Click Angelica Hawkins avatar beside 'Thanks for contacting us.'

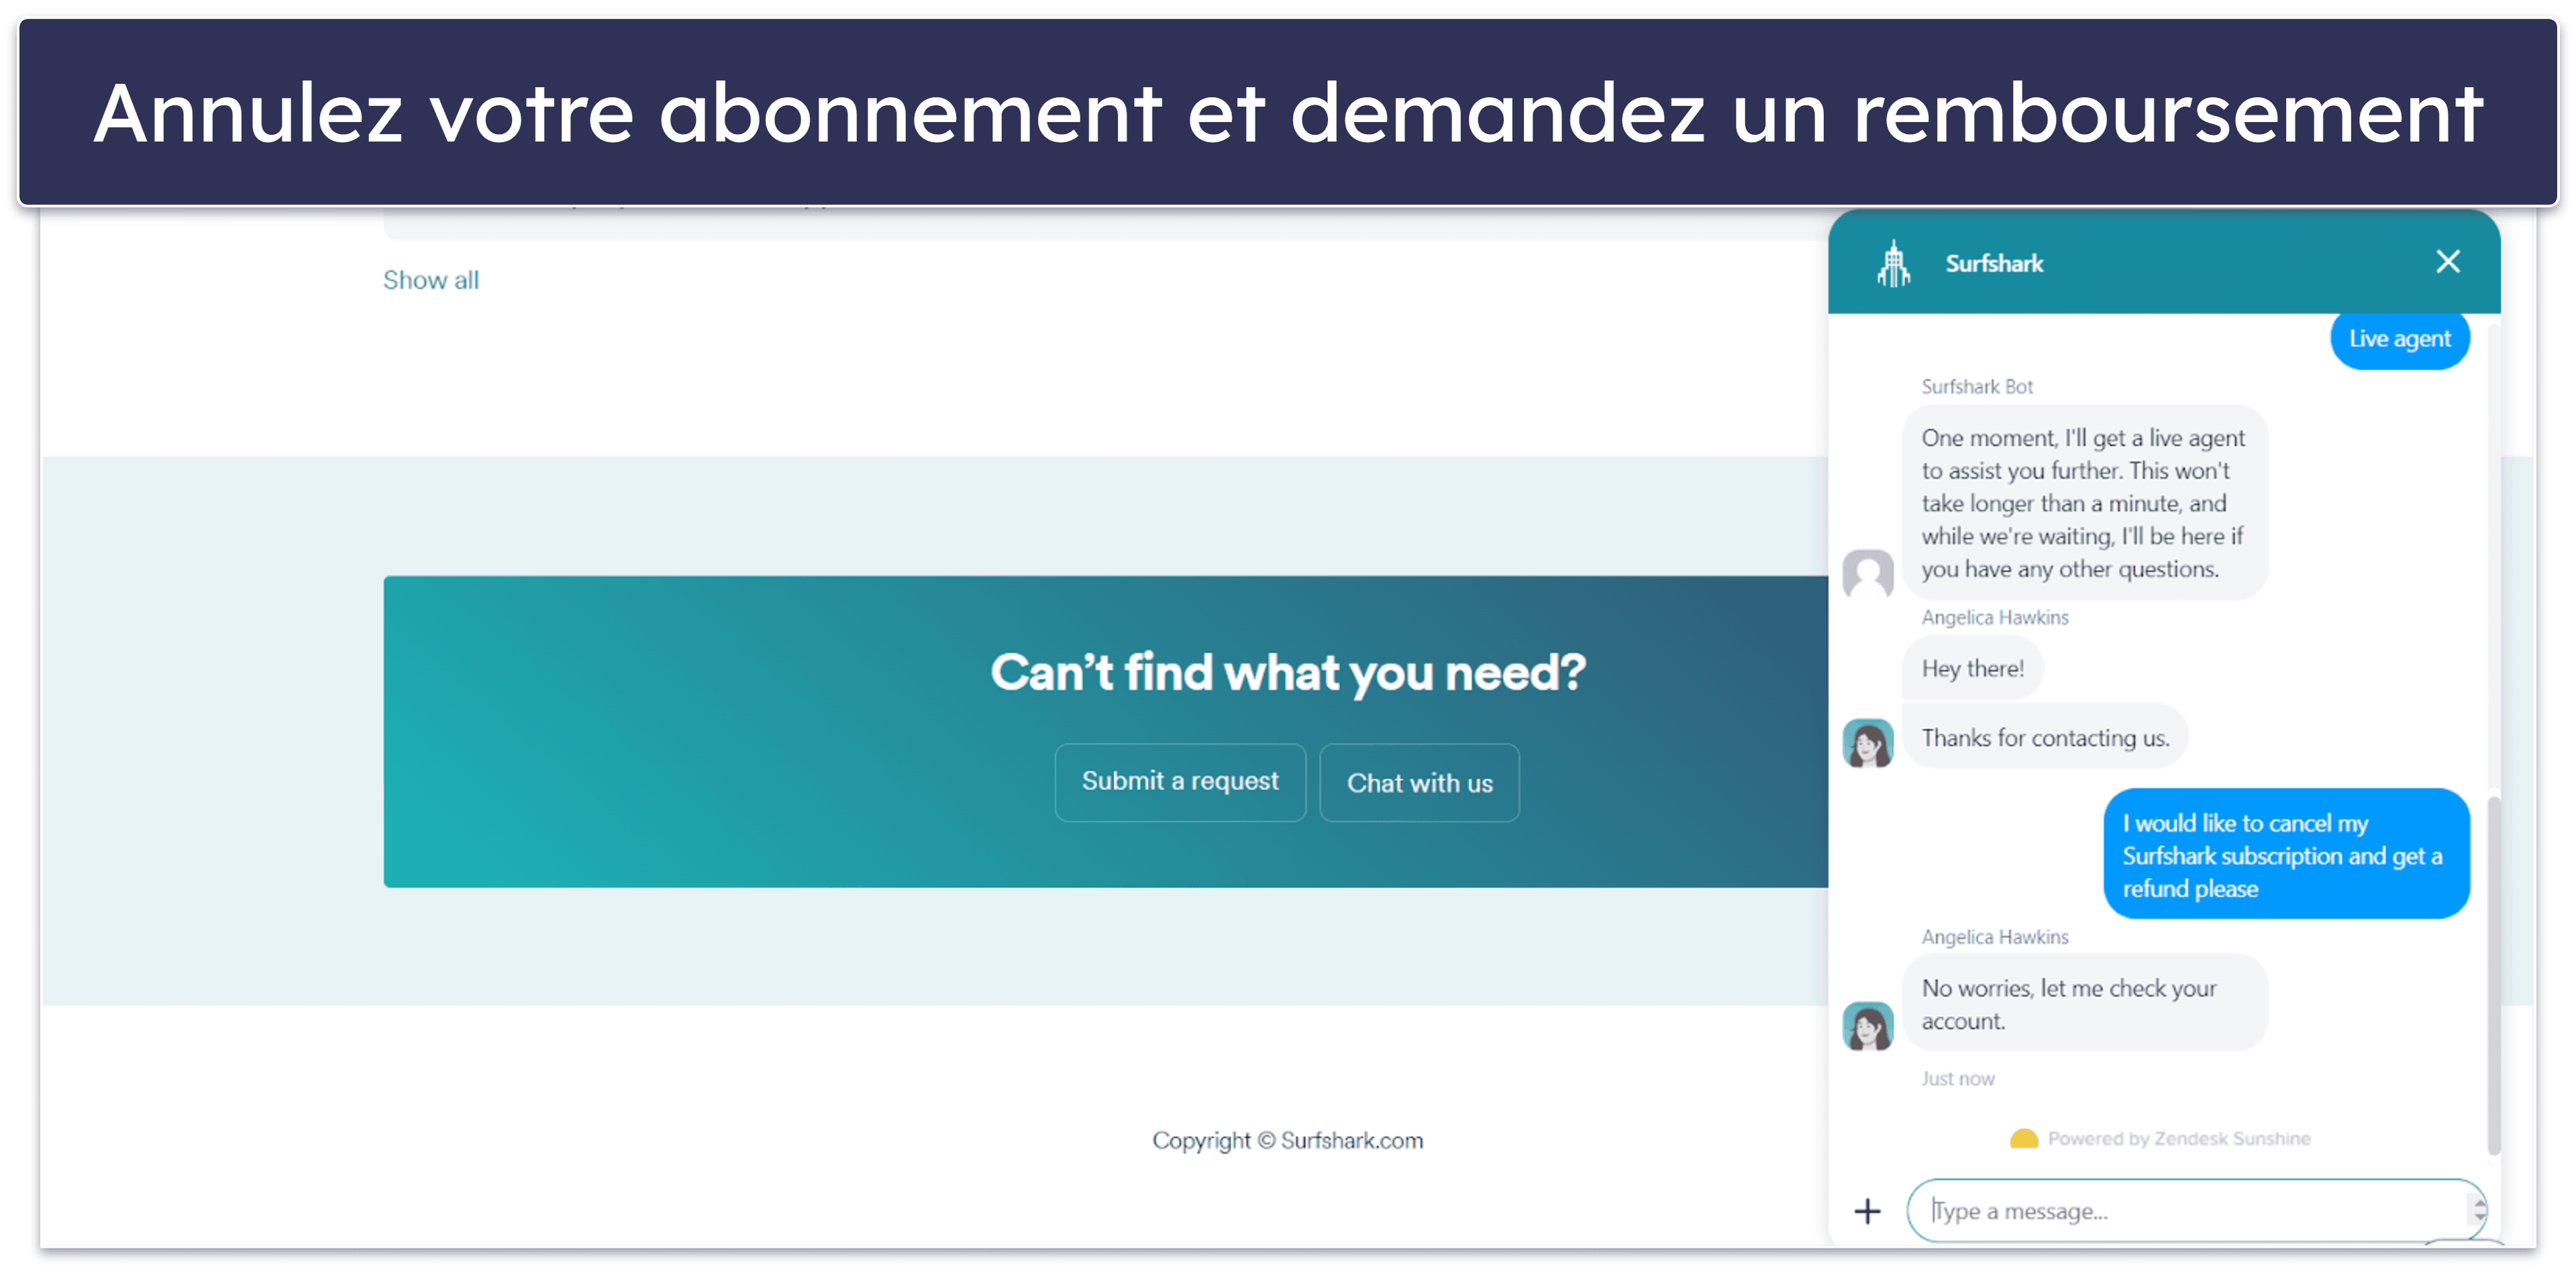[1867, 742]
